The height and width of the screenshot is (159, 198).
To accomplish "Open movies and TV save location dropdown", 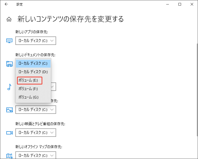I will click(x=36, y=133).
